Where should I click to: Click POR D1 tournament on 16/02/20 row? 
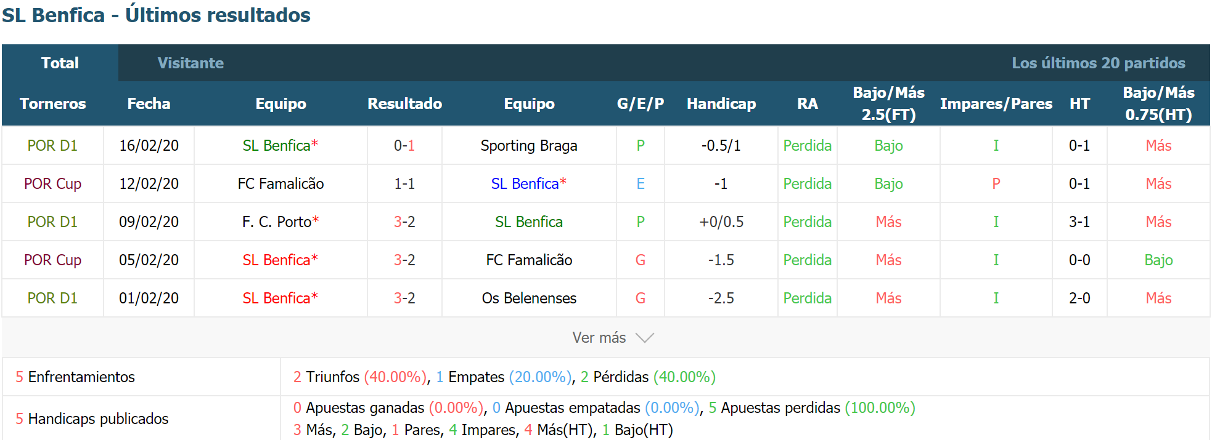coord(52,146)
